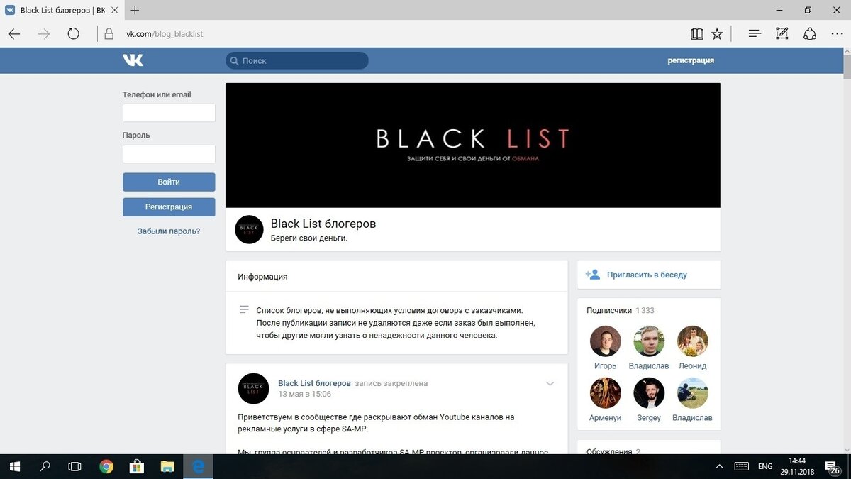The image size is (851, 479).
Task: Reload the page with refresh icon
Action: pos(73,33)
